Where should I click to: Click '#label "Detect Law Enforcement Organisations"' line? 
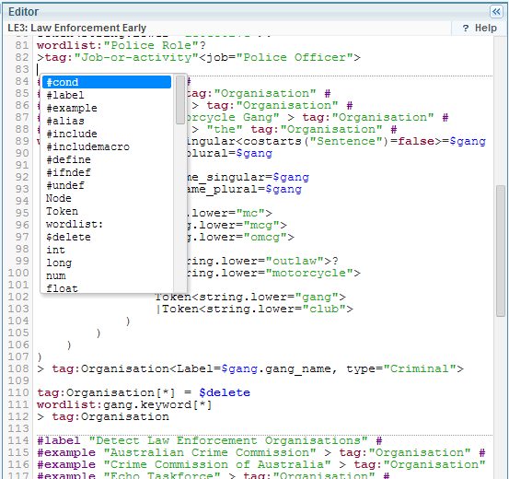click(x=209, y=440)
